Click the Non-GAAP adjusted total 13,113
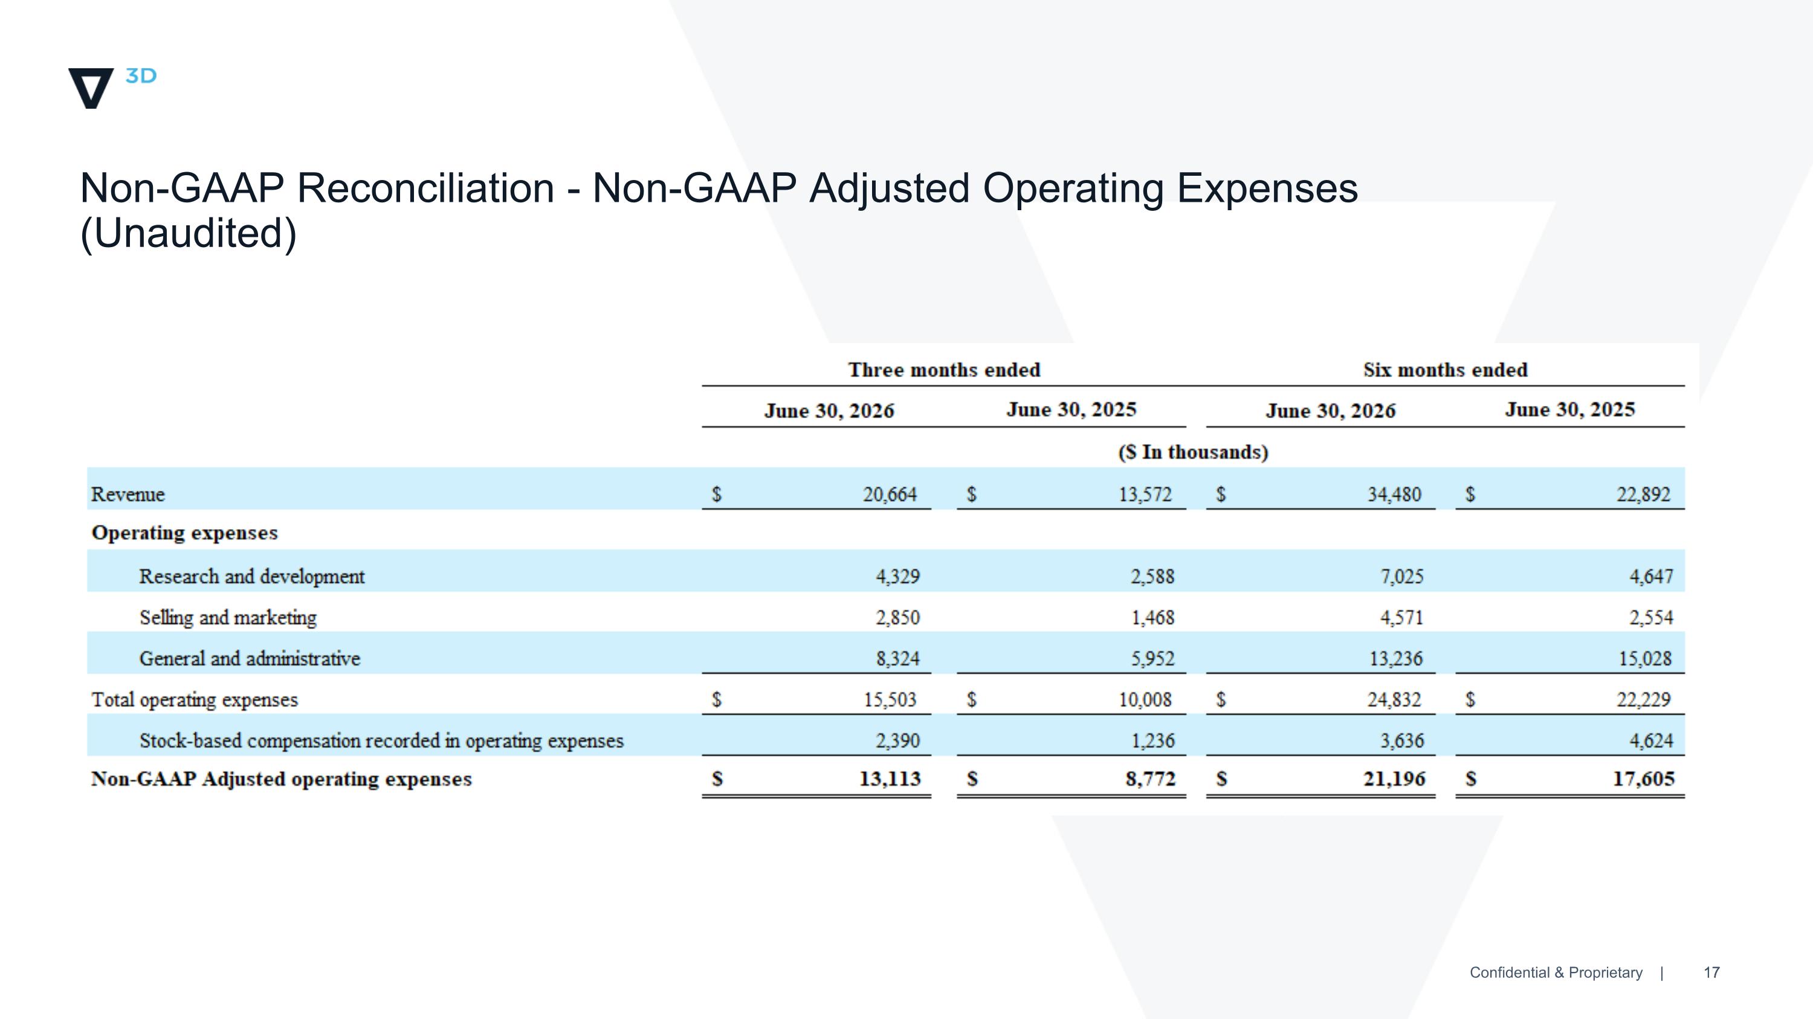1813x1019 pixels. [890, 779]
